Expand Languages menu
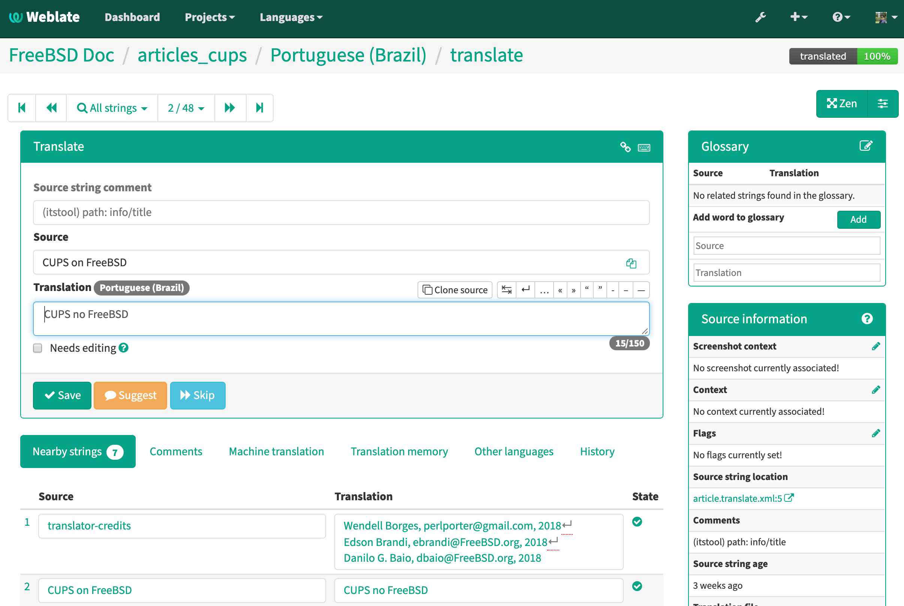The width and height of the screenshot is (904, 606). click(291, 17)
